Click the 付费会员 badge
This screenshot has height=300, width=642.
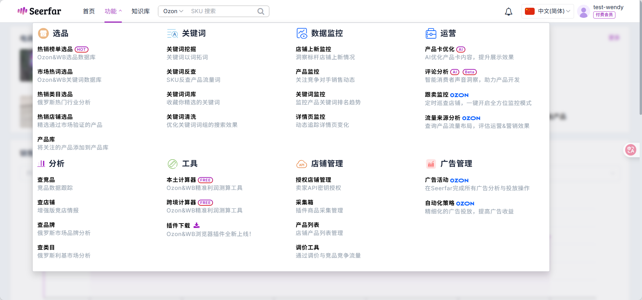(x=604, y=15)
